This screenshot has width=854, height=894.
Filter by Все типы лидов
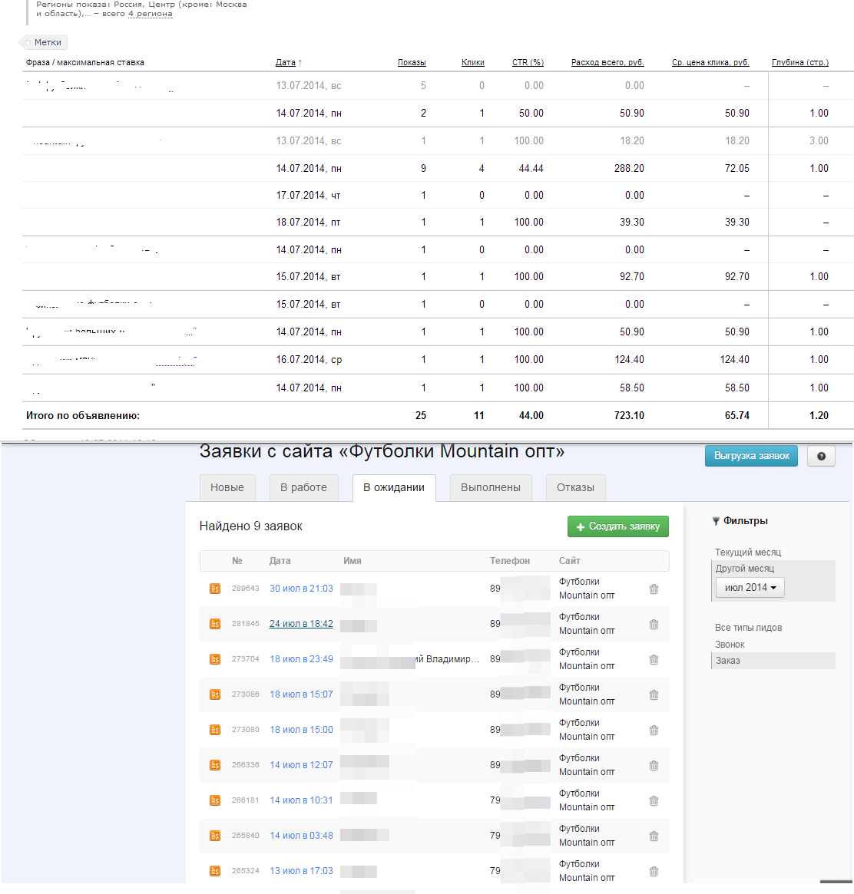749,628
